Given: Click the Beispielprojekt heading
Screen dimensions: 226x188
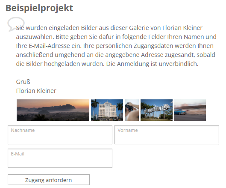Looking at the screenshot, I should click(x=39, y=8).
